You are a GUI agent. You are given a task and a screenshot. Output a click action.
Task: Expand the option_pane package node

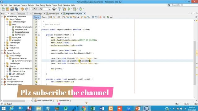(7, 38)
